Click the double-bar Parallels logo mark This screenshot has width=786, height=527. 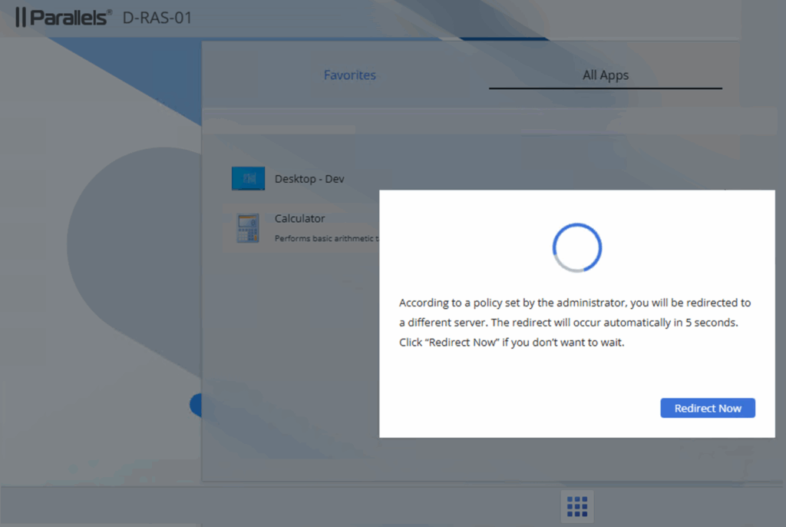[21, 17]
